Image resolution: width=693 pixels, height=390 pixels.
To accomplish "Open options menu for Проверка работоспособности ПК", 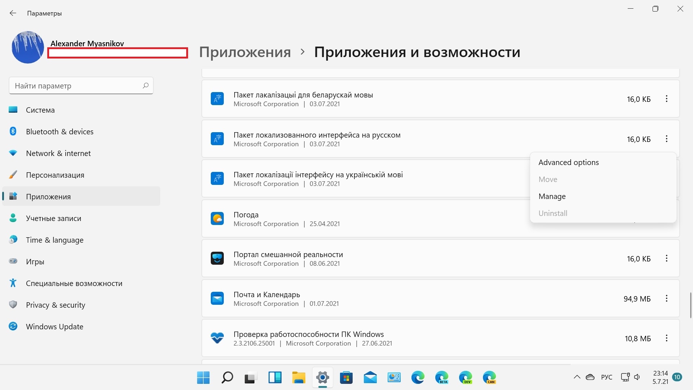I will coord(667,338).
